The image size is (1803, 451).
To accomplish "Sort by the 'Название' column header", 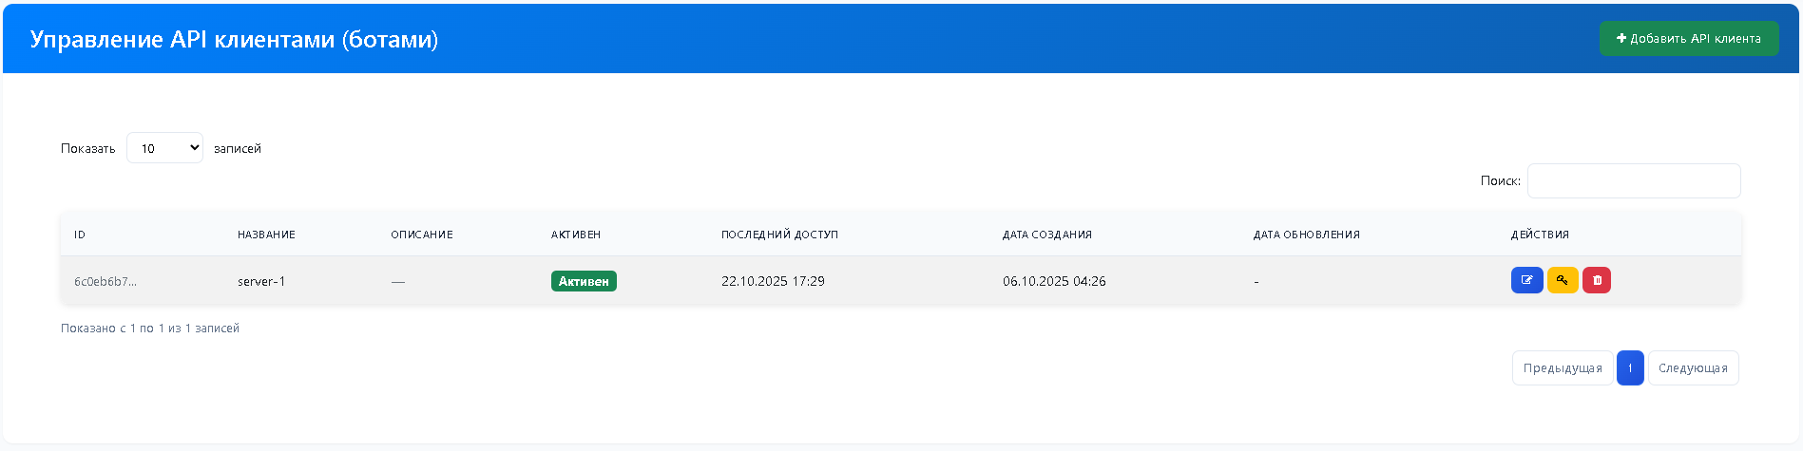I will coord(266,235).
